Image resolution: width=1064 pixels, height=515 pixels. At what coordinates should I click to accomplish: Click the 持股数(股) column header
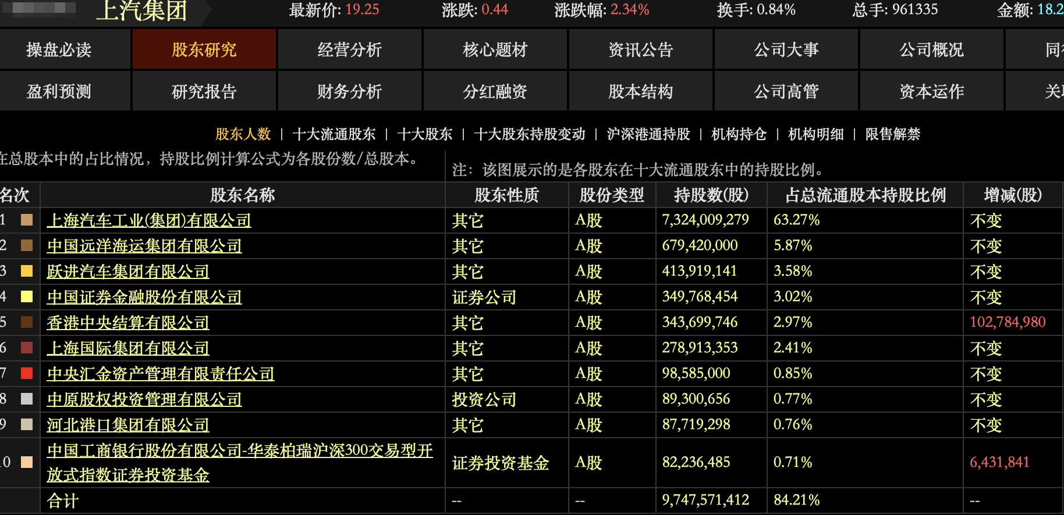tap(711, 195)
